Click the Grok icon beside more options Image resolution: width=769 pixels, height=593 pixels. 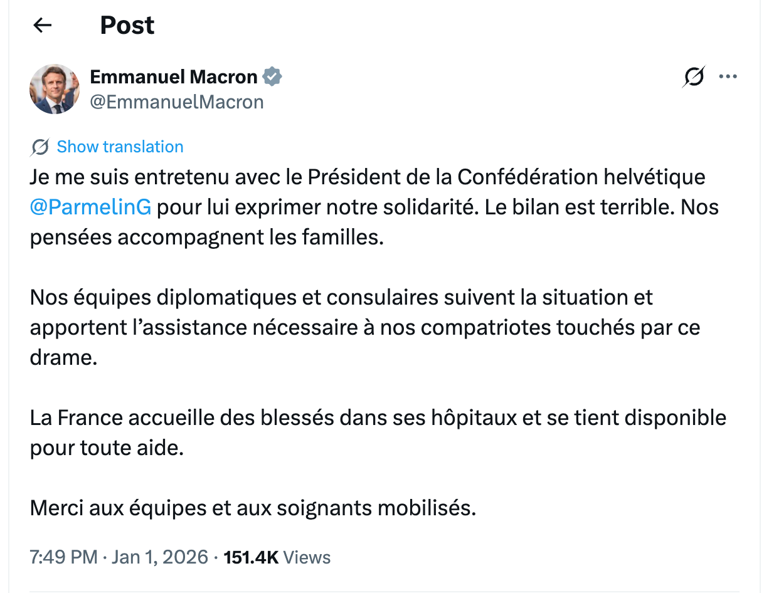(693, 77)
